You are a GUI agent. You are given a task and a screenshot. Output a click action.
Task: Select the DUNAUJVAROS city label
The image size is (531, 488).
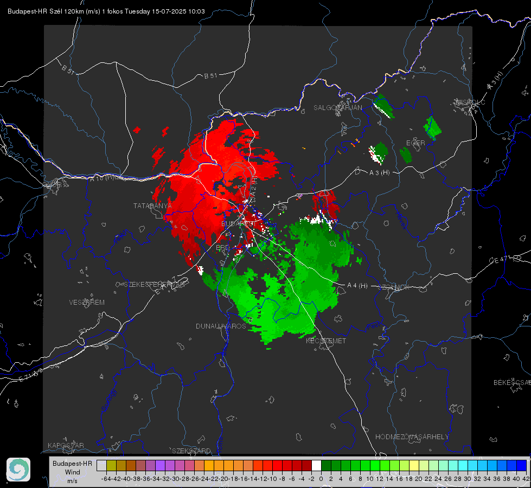click(x=221, y=326)
